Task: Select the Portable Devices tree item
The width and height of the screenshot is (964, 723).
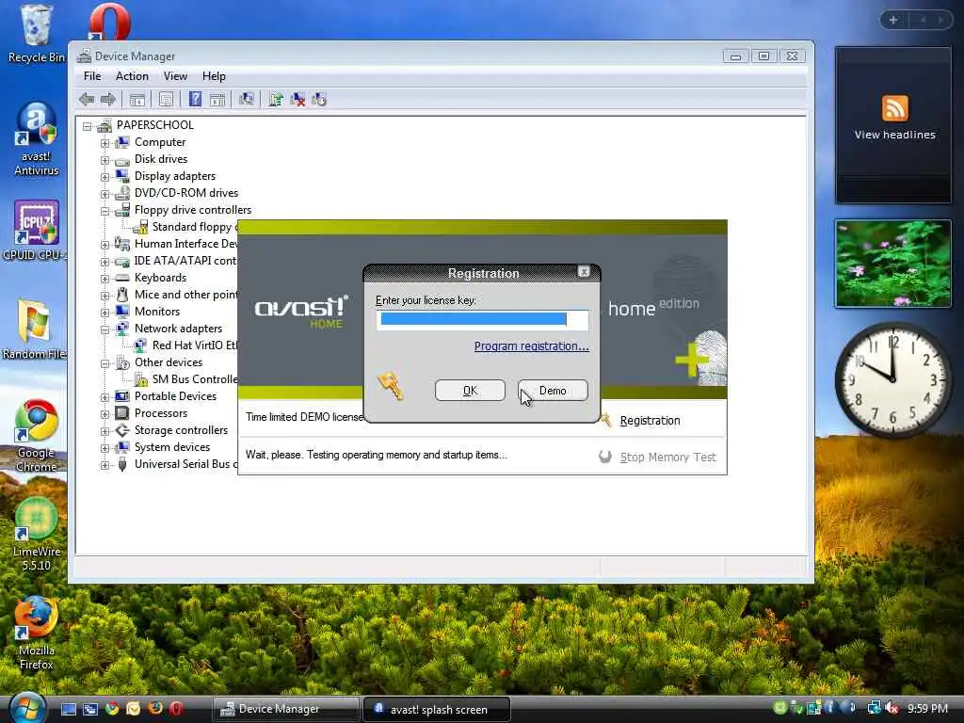Action: (x=175, y=396)
